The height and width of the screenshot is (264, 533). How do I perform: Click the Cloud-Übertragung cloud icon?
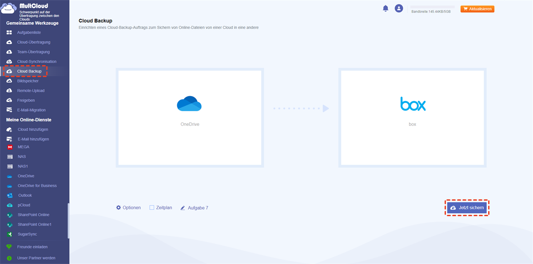9,43
